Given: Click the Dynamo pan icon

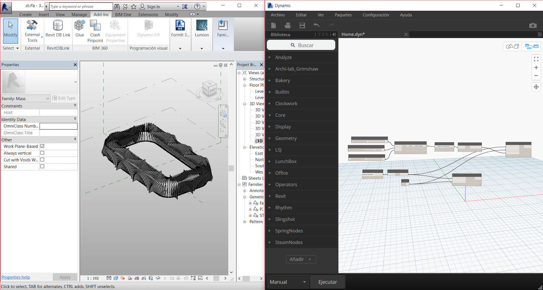Looking at the screenshot, I should click(536, 87).
